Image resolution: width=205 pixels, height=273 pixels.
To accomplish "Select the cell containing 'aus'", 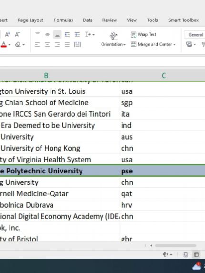I will (x=162, y=137).
